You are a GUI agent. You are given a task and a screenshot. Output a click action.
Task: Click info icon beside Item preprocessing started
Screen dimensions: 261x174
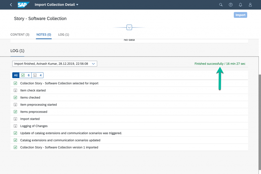click(x=15, y=105)
